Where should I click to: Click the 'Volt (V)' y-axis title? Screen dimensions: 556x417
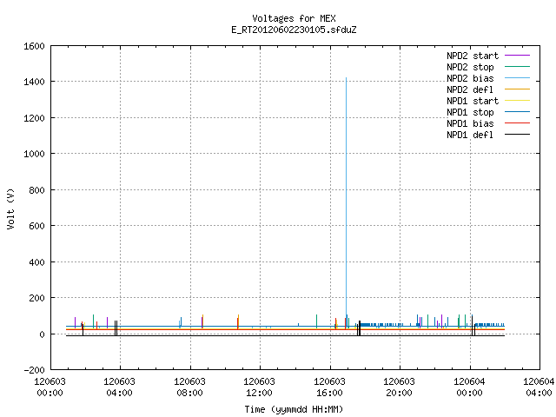tap(10, 209)
